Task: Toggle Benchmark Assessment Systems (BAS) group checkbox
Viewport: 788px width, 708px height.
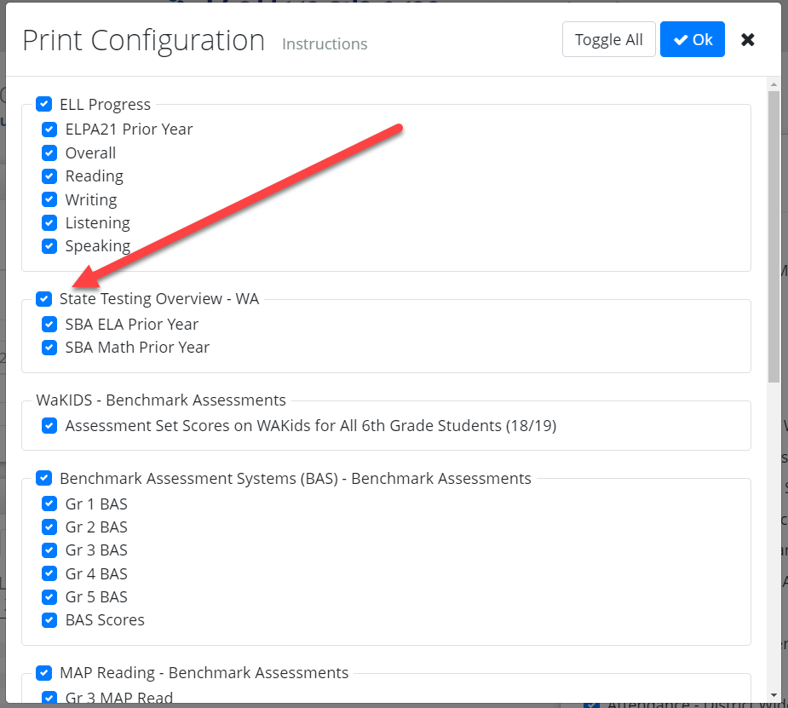Action: pyautogui.click(x=44, y=478)
